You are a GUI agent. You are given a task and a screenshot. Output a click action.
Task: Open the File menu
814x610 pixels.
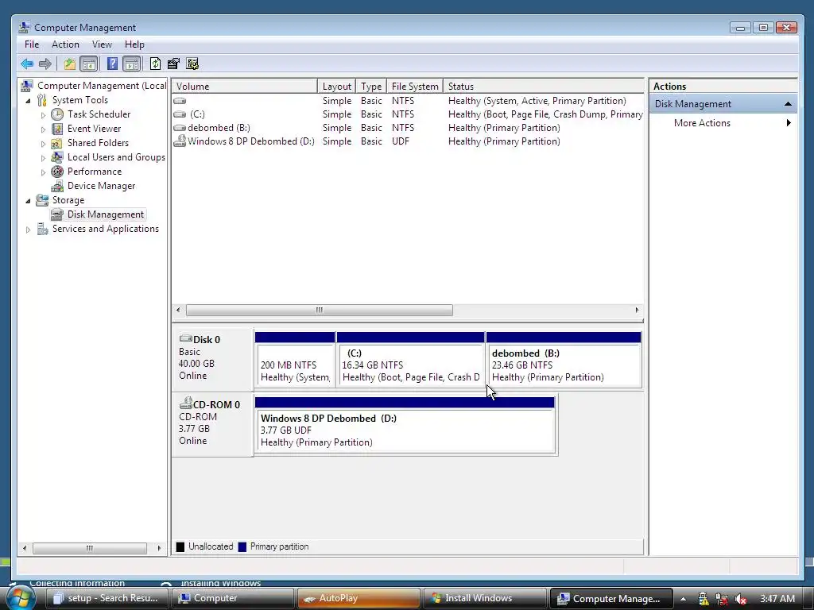[x=32, y=44]
